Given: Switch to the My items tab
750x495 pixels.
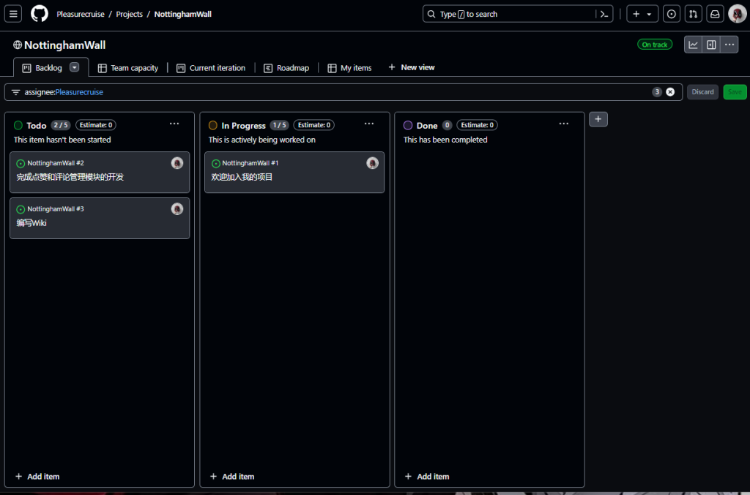Looking at the screenshot, I should pyautogui.click(x=349, y=68).
